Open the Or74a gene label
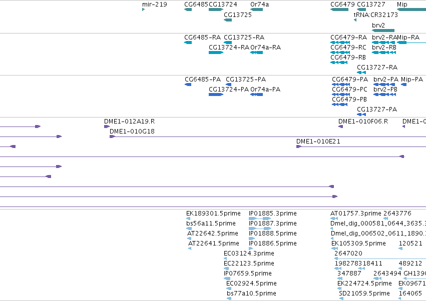 point(259,4)
